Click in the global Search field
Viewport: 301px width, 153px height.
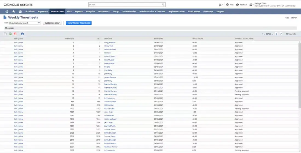125,5
